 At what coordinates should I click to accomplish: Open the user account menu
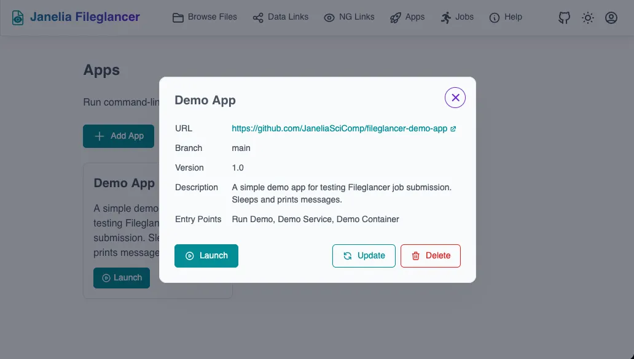pyautogui.click(x=611, y=17)
